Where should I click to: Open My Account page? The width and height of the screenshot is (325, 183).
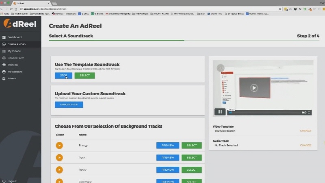(x=15, y=72)
